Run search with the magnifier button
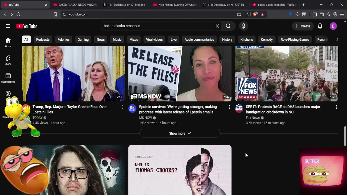 click(228, 26)
